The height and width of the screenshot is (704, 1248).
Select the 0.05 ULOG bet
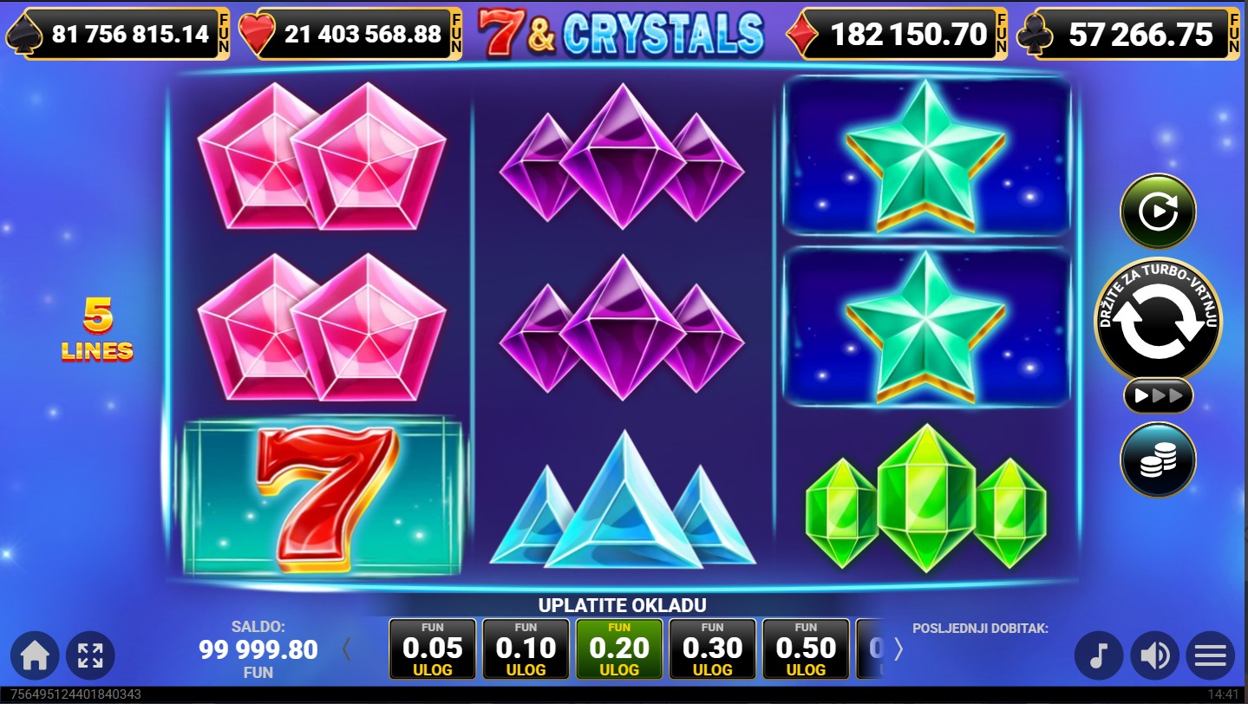(433, 649)
